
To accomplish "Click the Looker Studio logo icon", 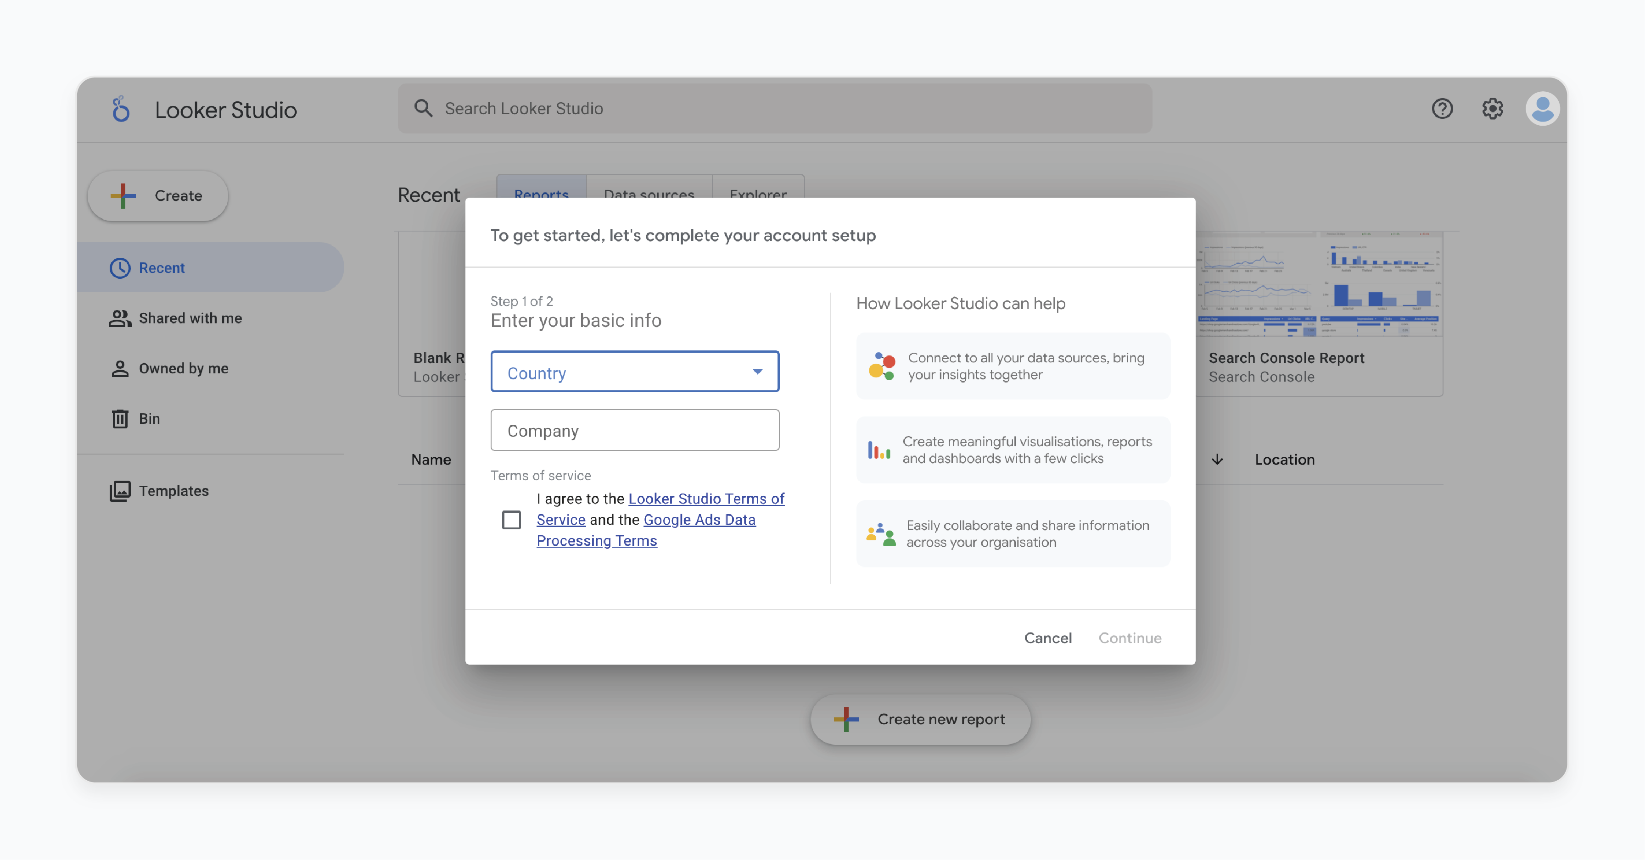I will pos(120,109).
